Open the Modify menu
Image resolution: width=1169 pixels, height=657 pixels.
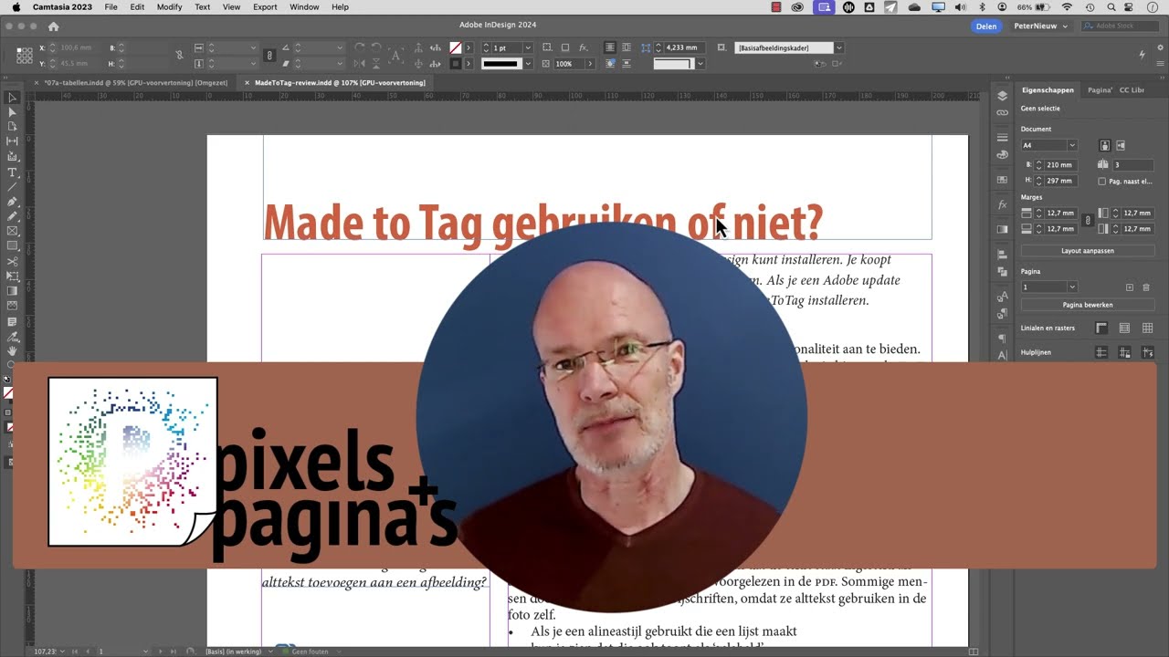coord(169,7)
